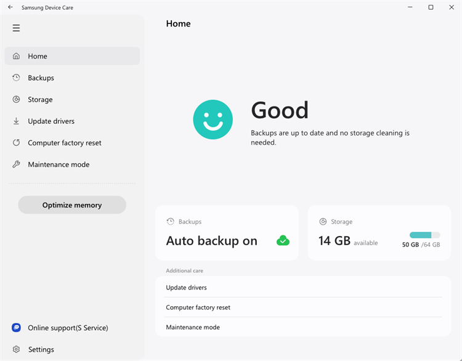Image resolution: width=462 pixels, height=361 pixels.
Task: Select Update drivers in the sidebar
Action: click(72, 121)
